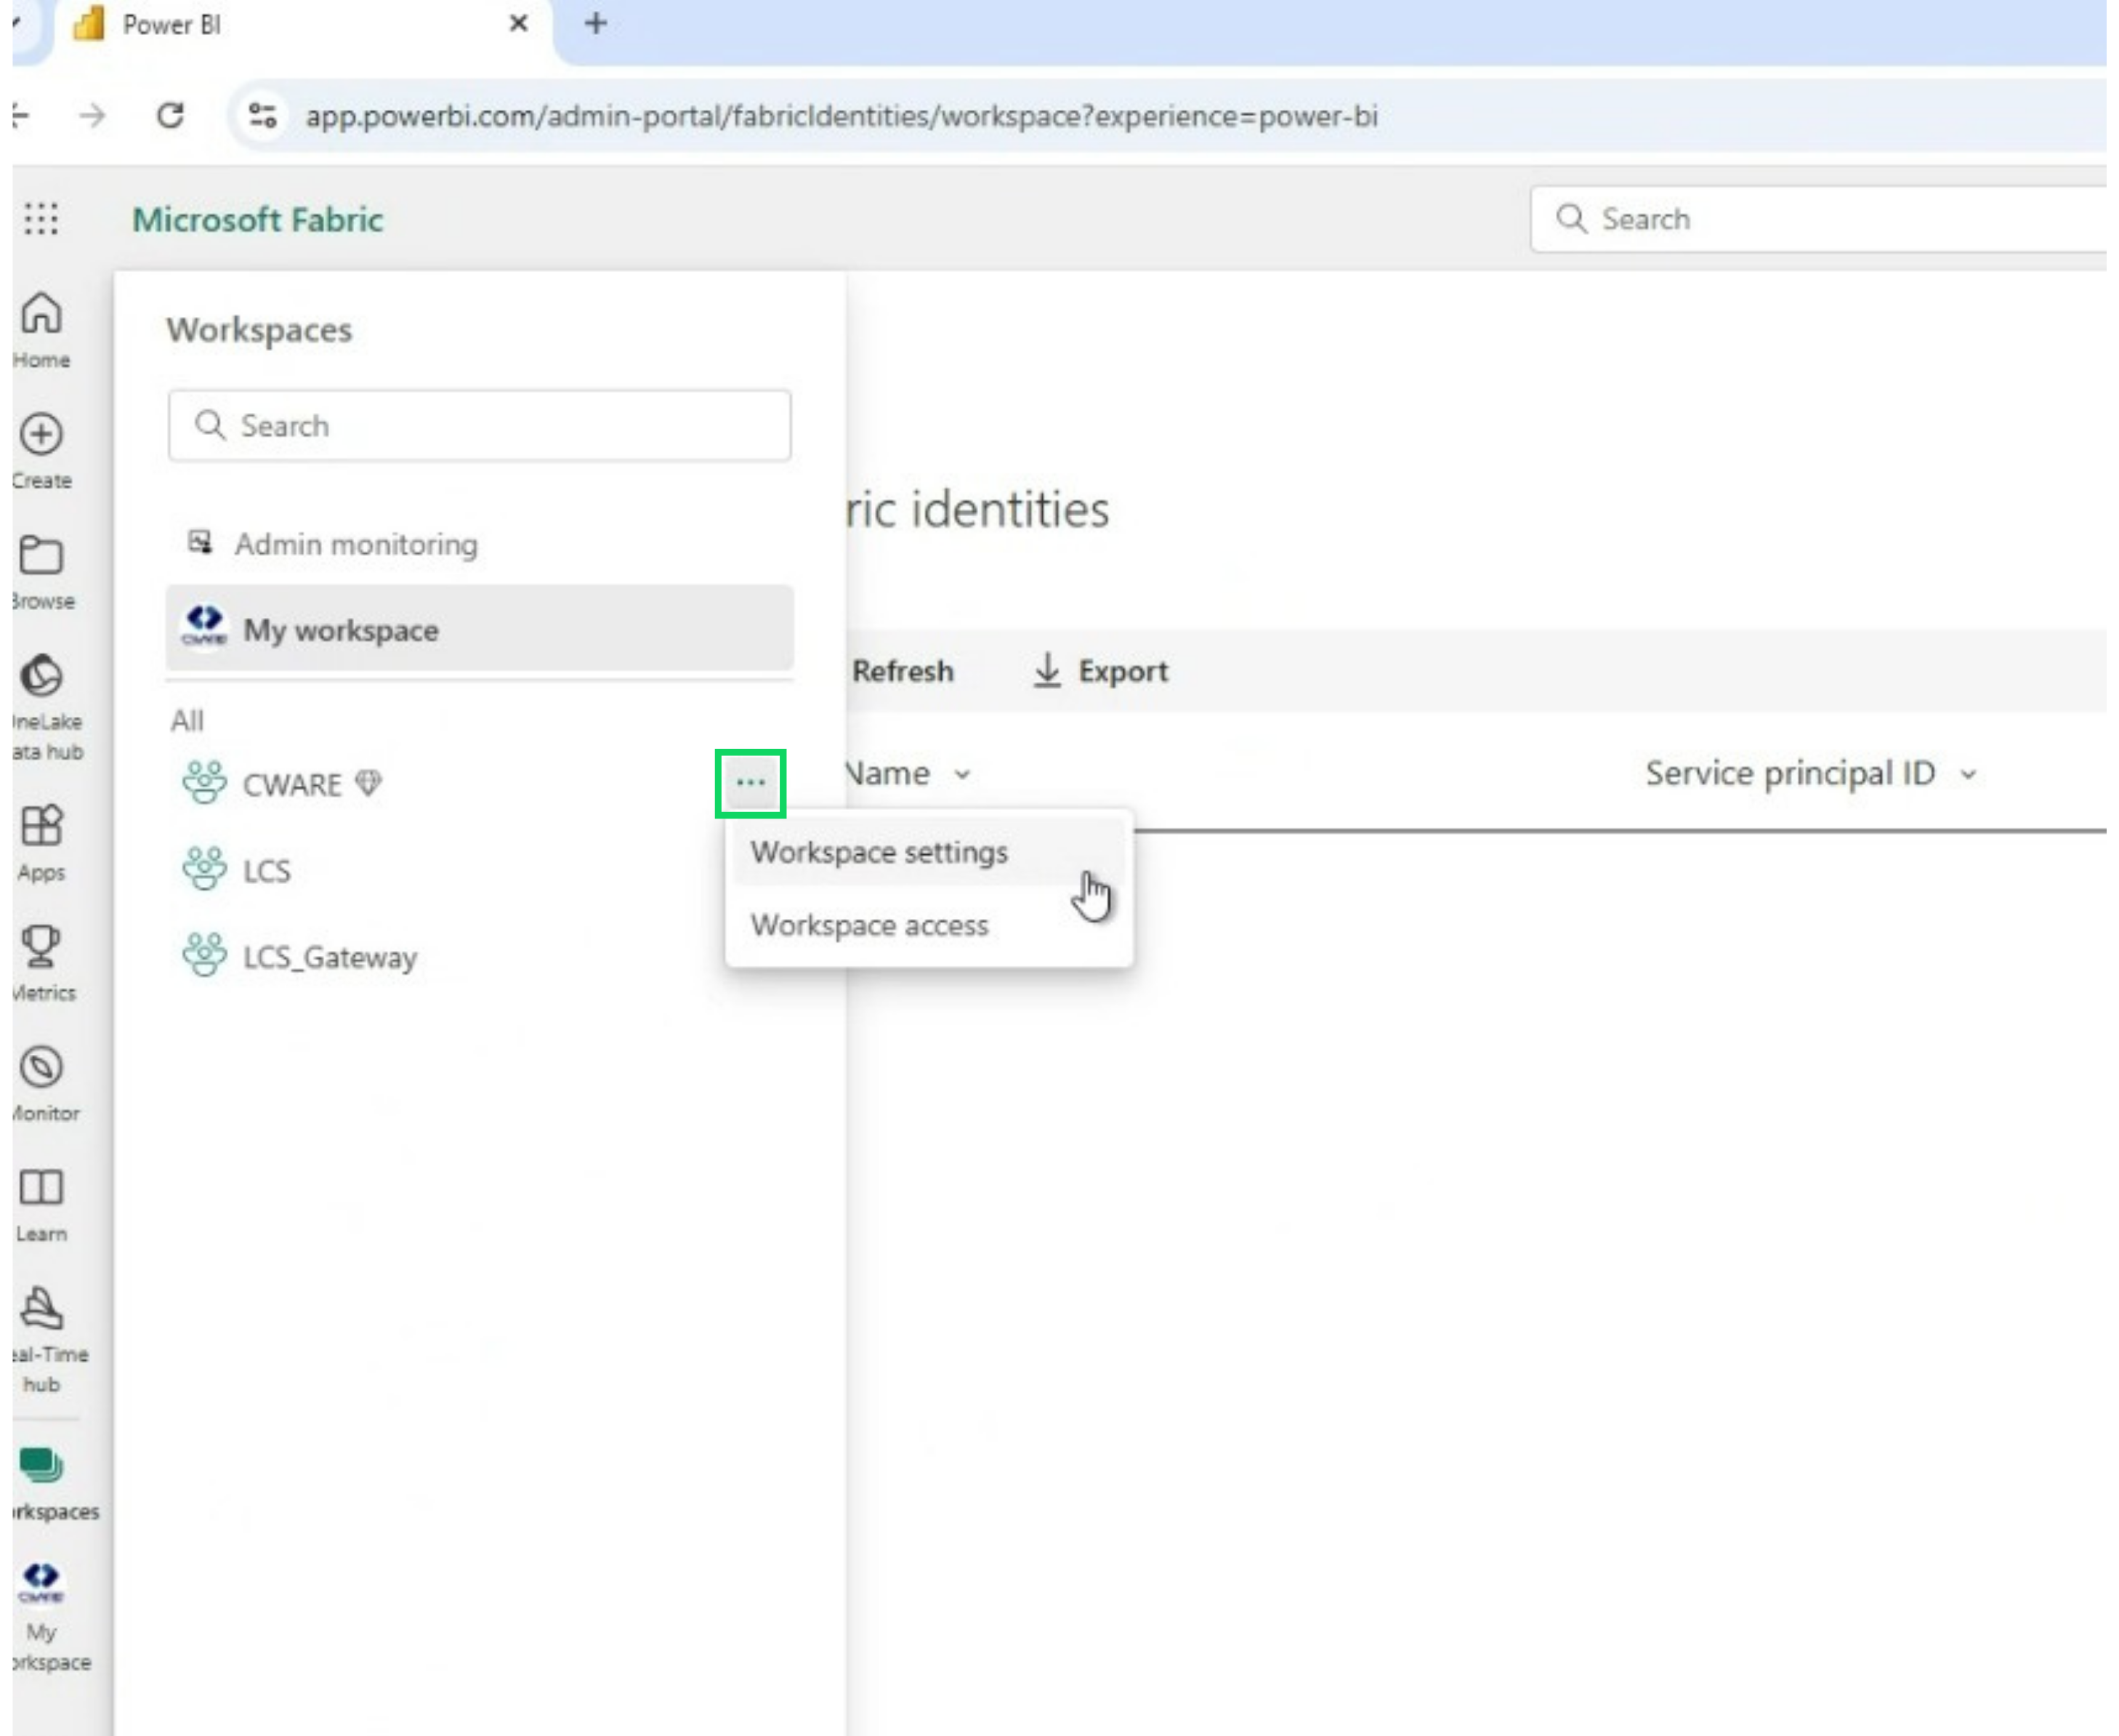
Task: Select Workspace settings from context menu
Action: (x=879, y=853)
